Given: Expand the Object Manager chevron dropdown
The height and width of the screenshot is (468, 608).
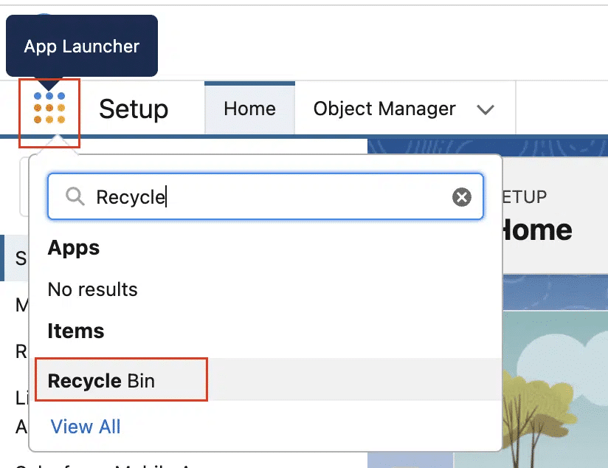Looking at the screenshot, I should point(485,109).
